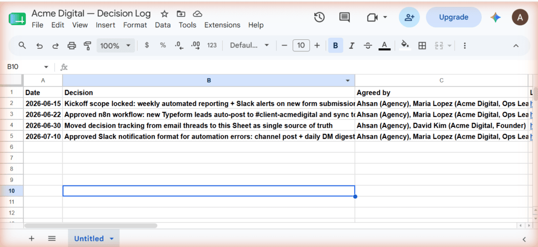Viewport: 538px width, 247px height.
Task: Expand the meeting options arrow
Action: tap(385, 17)
